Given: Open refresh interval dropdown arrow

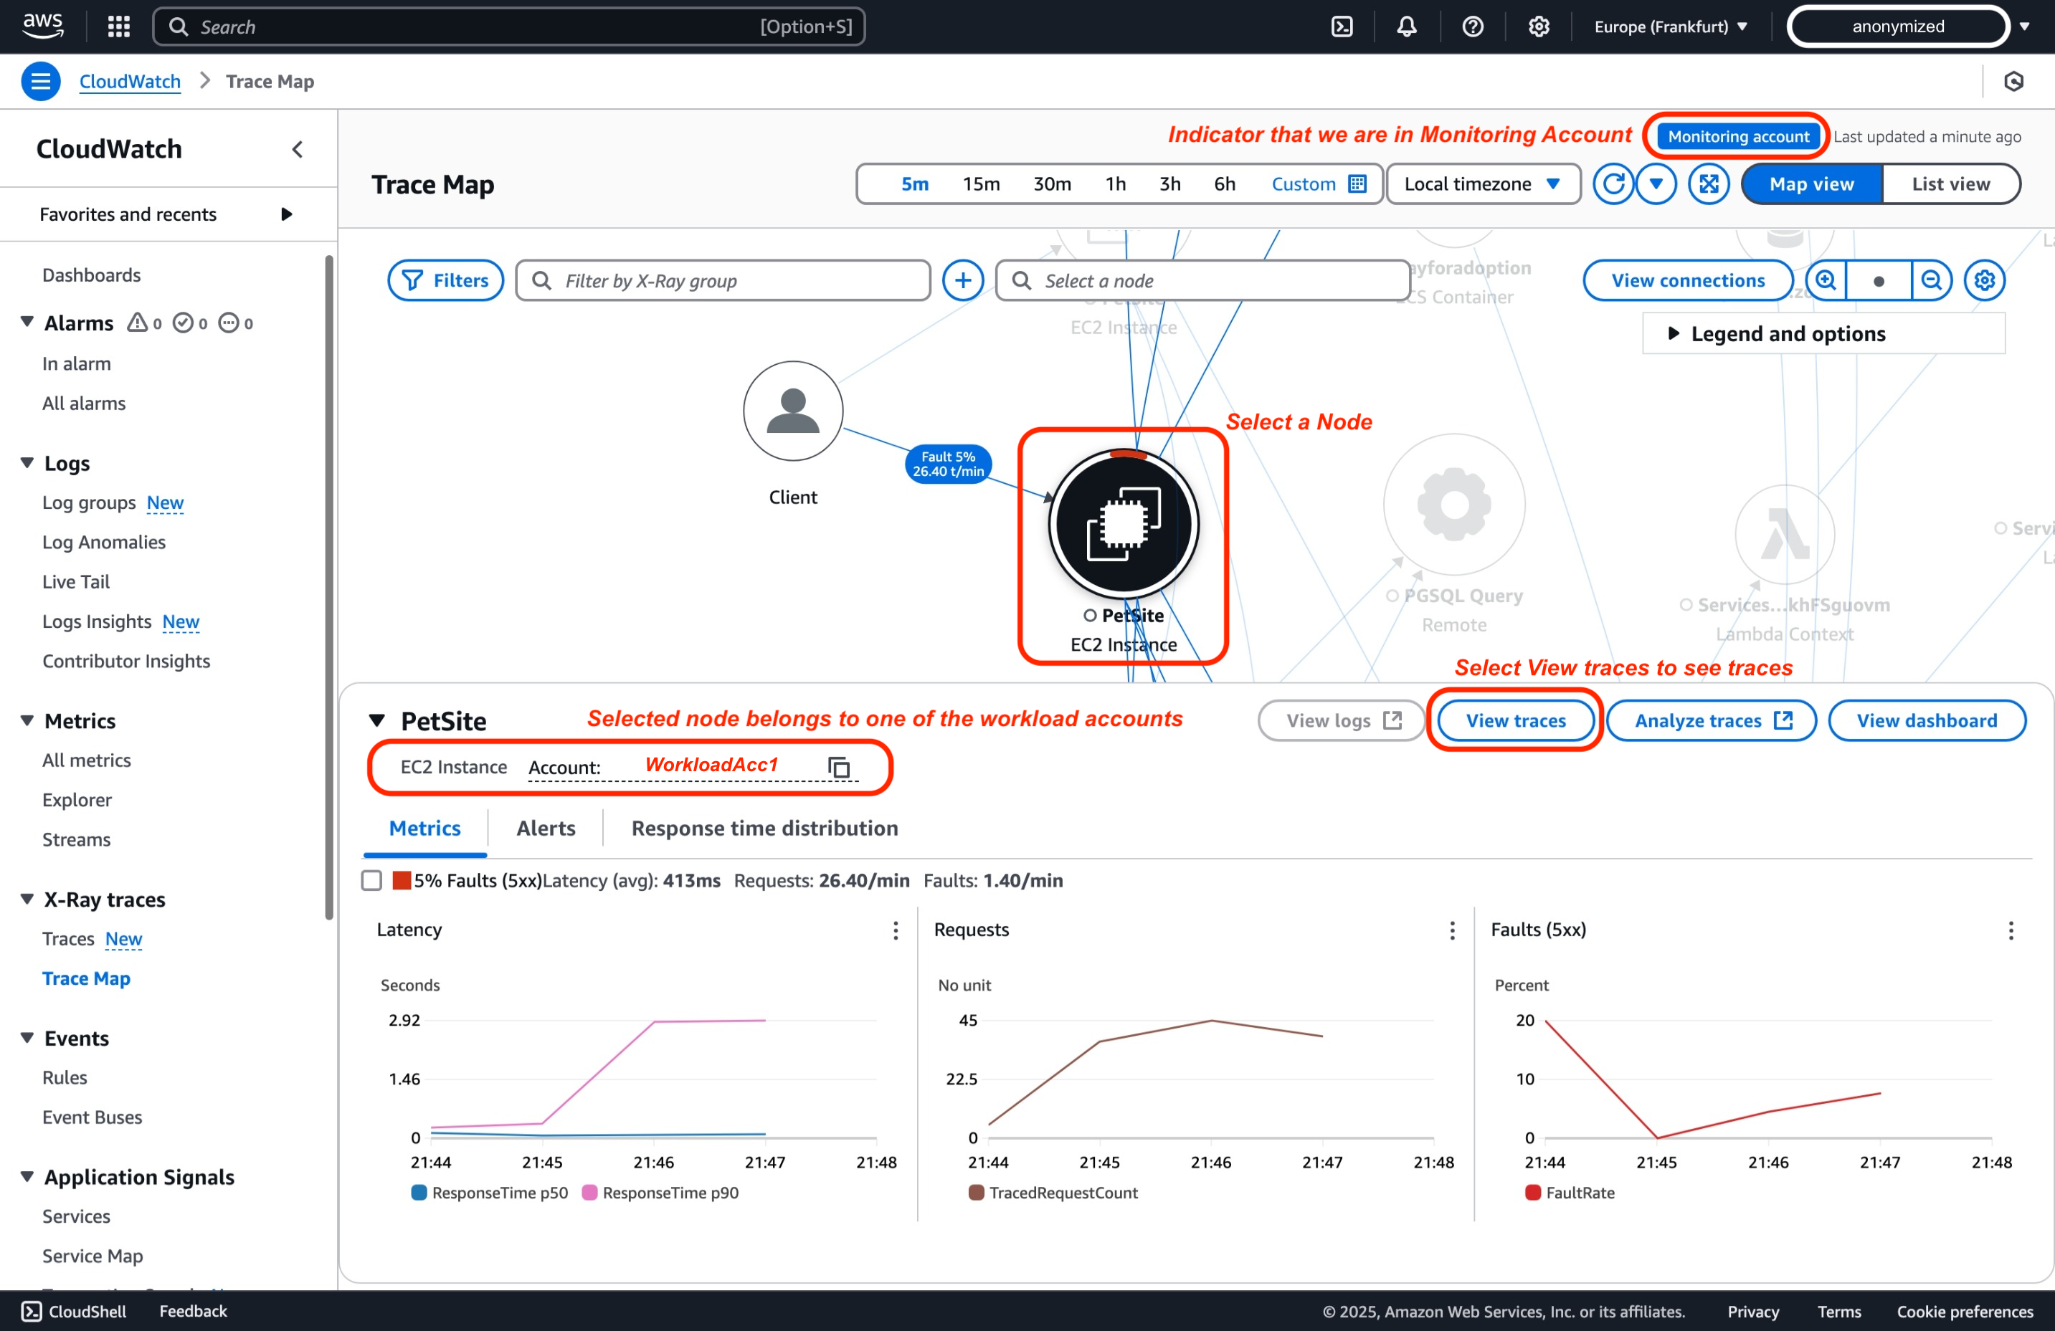Looking at the screenshot, I should point(1656,184).
